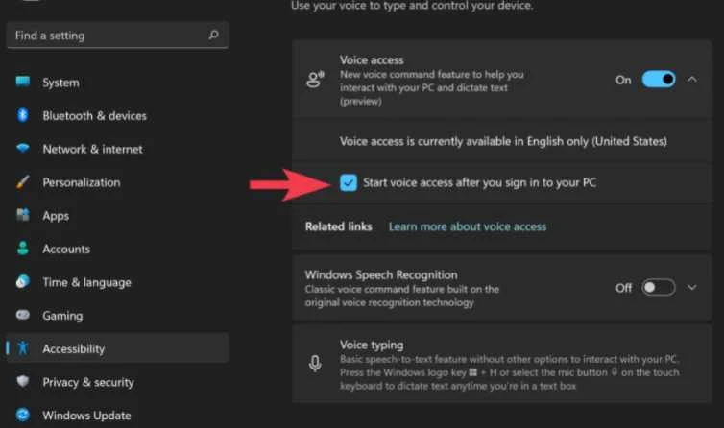
Task: Click the Voice access title text
Action: tap(372, 60)
